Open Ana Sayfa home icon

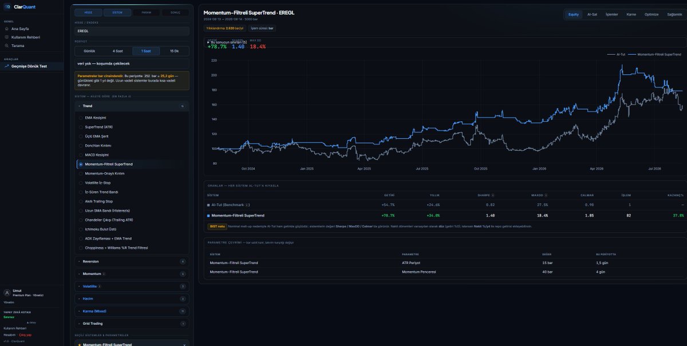tap(6, 29)
